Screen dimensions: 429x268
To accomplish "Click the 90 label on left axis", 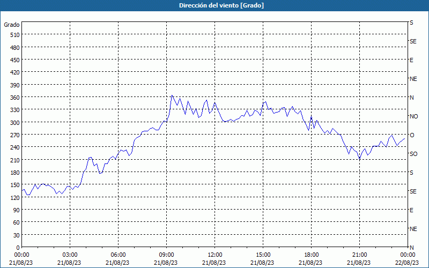I will [17, 210].
